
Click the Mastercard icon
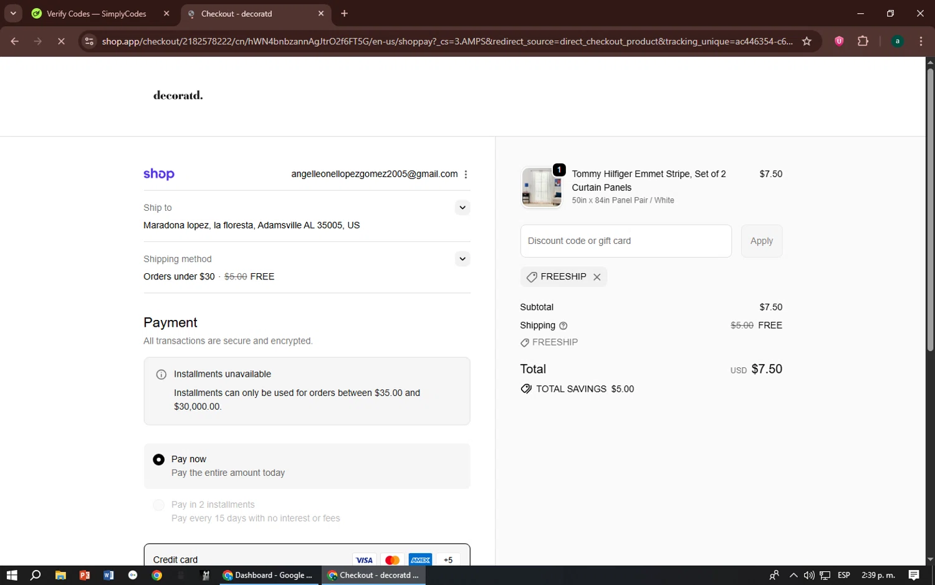point(392,560)
